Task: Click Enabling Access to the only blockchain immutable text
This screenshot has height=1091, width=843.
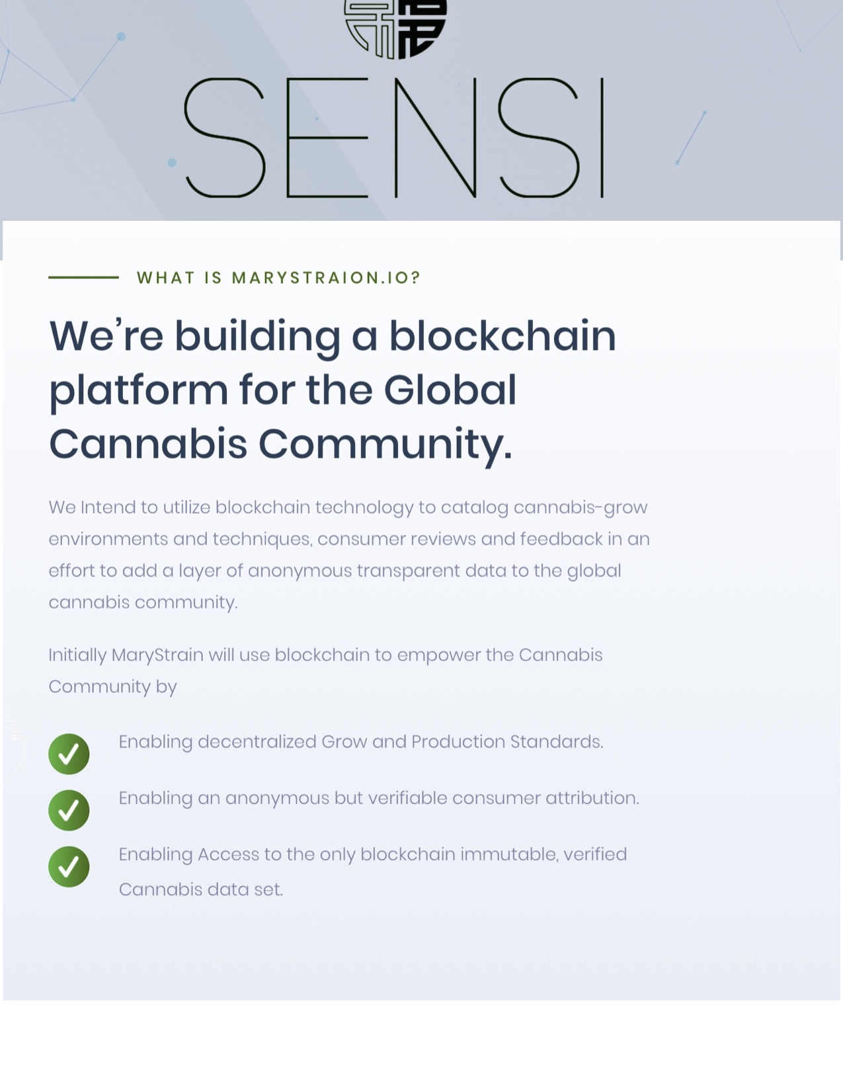Action: [373, 854]
